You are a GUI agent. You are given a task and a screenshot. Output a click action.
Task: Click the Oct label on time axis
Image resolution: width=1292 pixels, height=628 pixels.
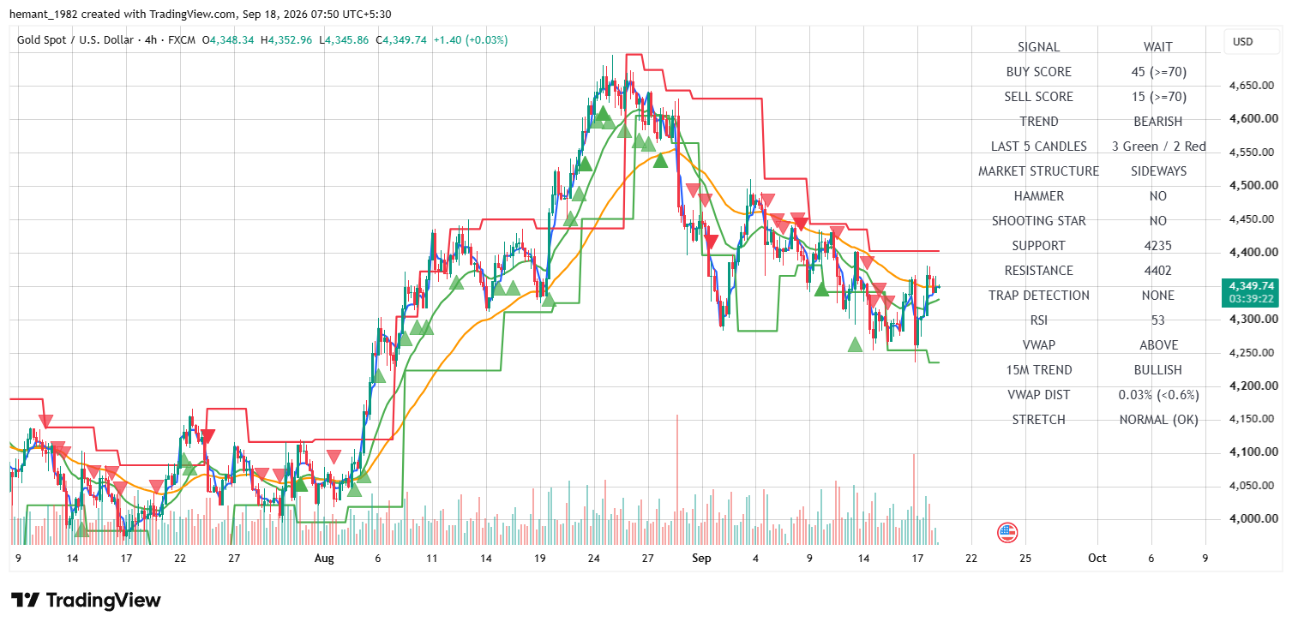tap(1097, 558)
